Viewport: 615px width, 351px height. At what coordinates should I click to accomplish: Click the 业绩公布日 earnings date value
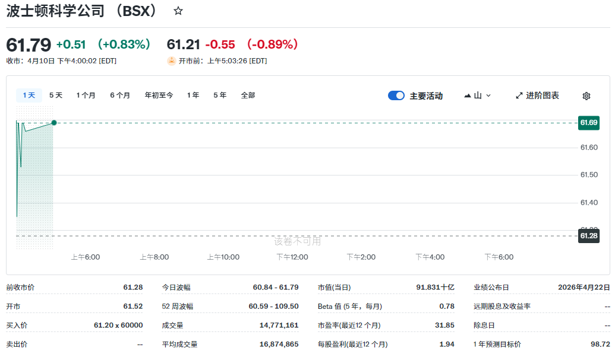point(584,287)
